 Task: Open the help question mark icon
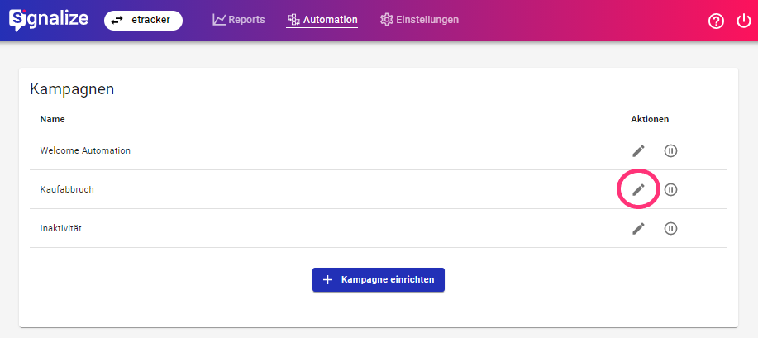pyautogui.click(x=716, y=21)
